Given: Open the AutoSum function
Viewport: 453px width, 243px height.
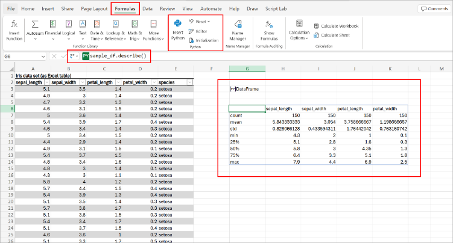Looking at the screenshot, I should pos(35,25).
